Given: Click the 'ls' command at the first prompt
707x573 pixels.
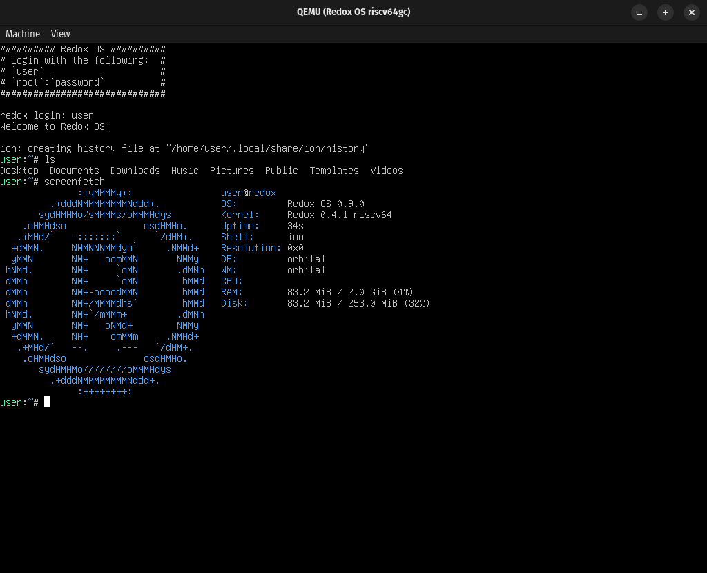Looking at the screenshot, I should pos(50,159).
